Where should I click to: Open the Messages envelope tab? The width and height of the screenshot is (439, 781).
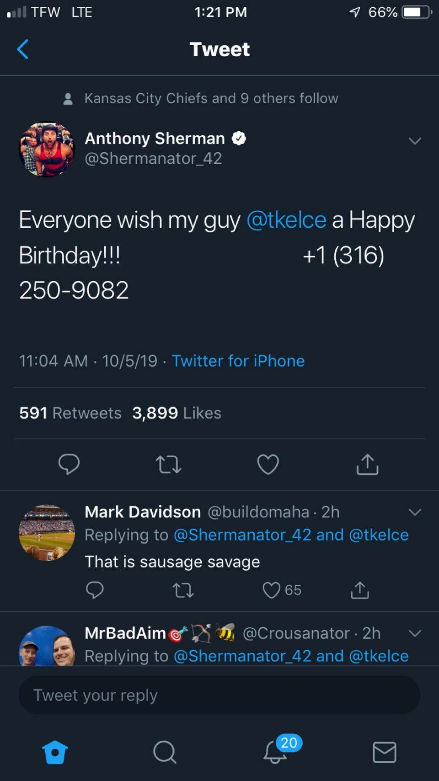(x=385, y=752)
